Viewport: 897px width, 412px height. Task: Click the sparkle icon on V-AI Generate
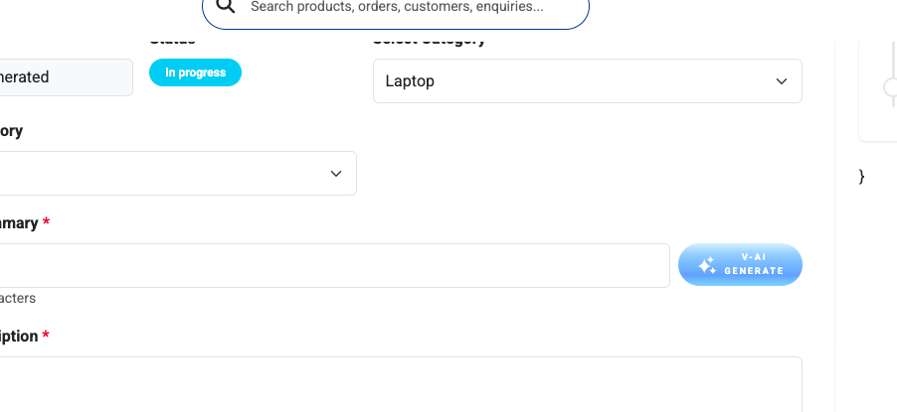click(x=707, y=265)
